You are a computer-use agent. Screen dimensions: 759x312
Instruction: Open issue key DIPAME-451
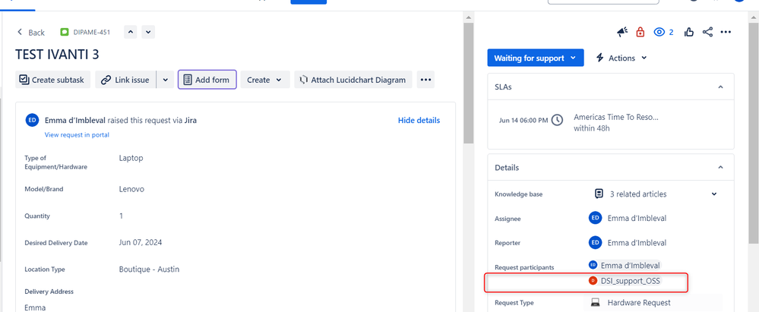click(x=91, y=33)
